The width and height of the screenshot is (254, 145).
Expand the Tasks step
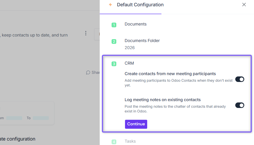[x=130, y=141]
